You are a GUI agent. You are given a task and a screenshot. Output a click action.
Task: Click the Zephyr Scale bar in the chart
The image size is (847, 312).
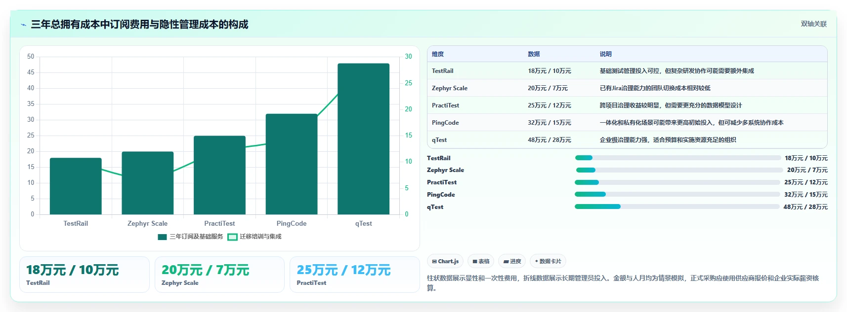coord(148,183)
